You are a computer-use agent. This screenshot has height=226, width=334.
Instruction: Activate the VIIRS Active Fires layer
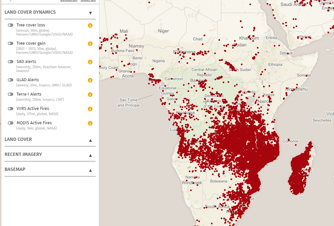(x=10, y=108)
